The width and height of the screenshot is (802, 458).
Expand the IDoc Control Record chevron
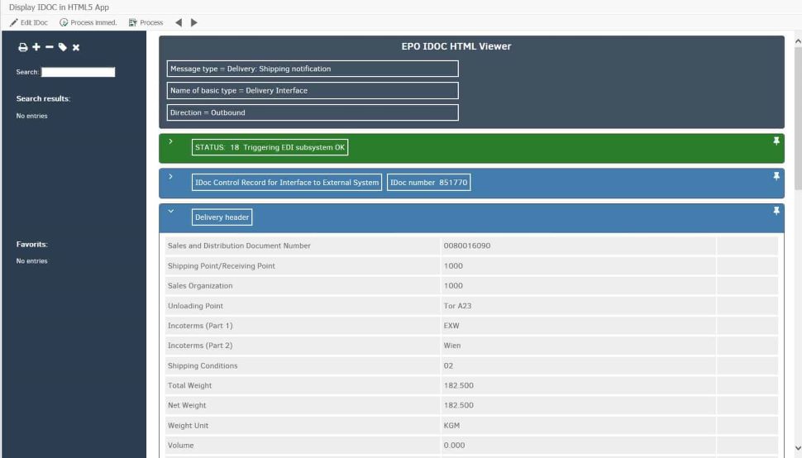[x=170, y=176]
